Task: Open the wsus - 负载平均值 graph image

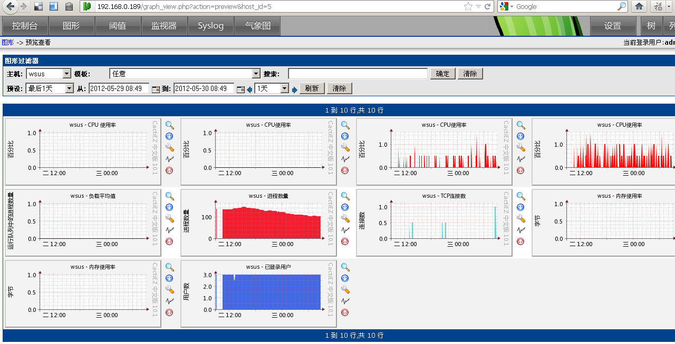Action: (83, 223)
